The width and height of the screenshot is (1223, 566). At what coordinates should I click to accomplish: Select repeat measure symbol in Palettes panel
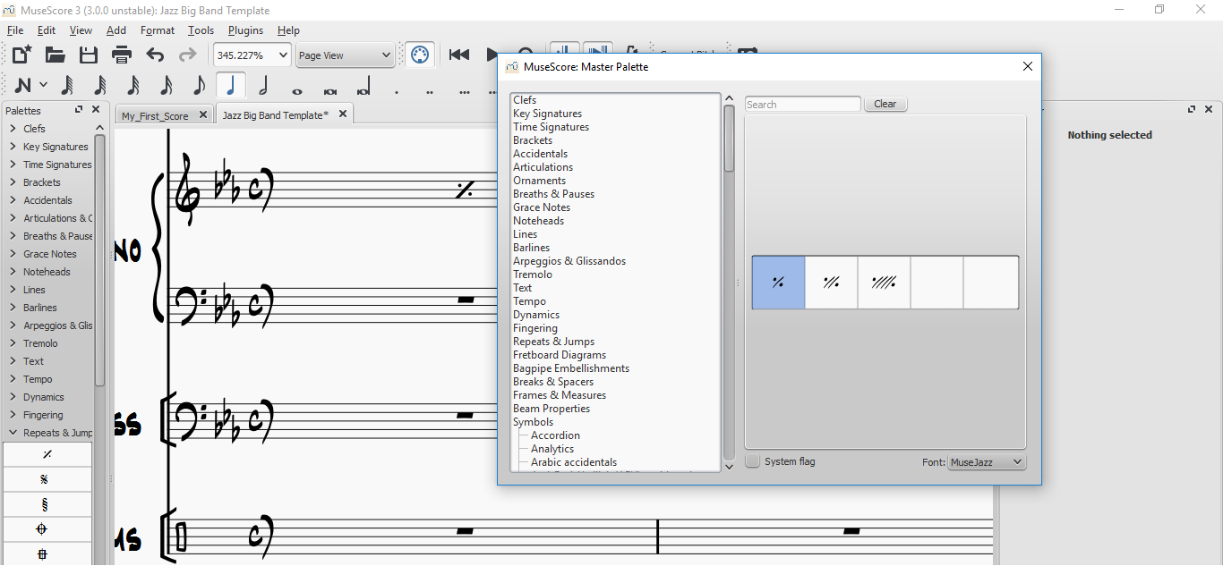(x=47, y=454)
